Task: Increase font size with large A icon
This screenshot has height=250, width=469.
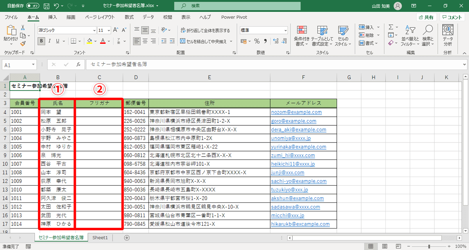Action: click(x=116, y=30)
